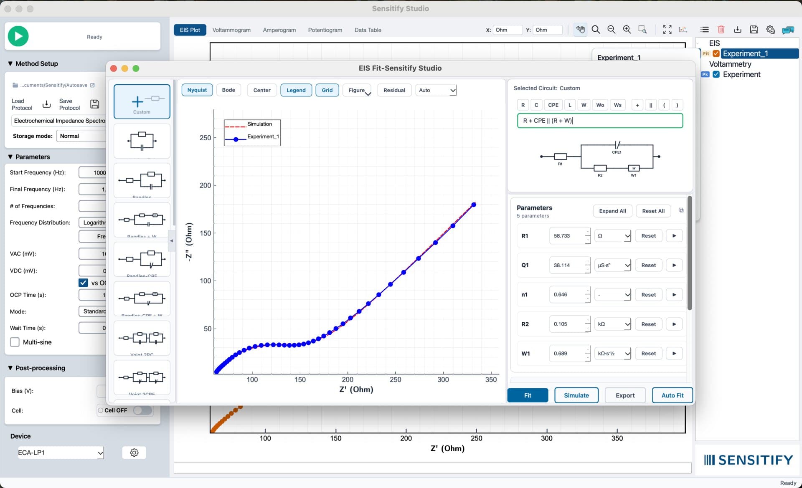Image resolution: width=802 pixels, height=488 pixels.
Task: Insert capacitor C element button
Action: (x=536, y=105)
